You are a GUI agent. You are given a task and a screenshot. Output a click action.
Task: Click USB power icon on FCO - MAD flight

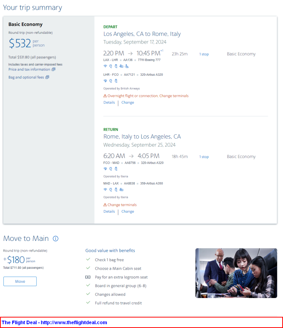point(116,169)
